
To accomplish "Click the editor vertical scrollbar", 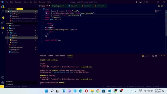I will (166, 23).
